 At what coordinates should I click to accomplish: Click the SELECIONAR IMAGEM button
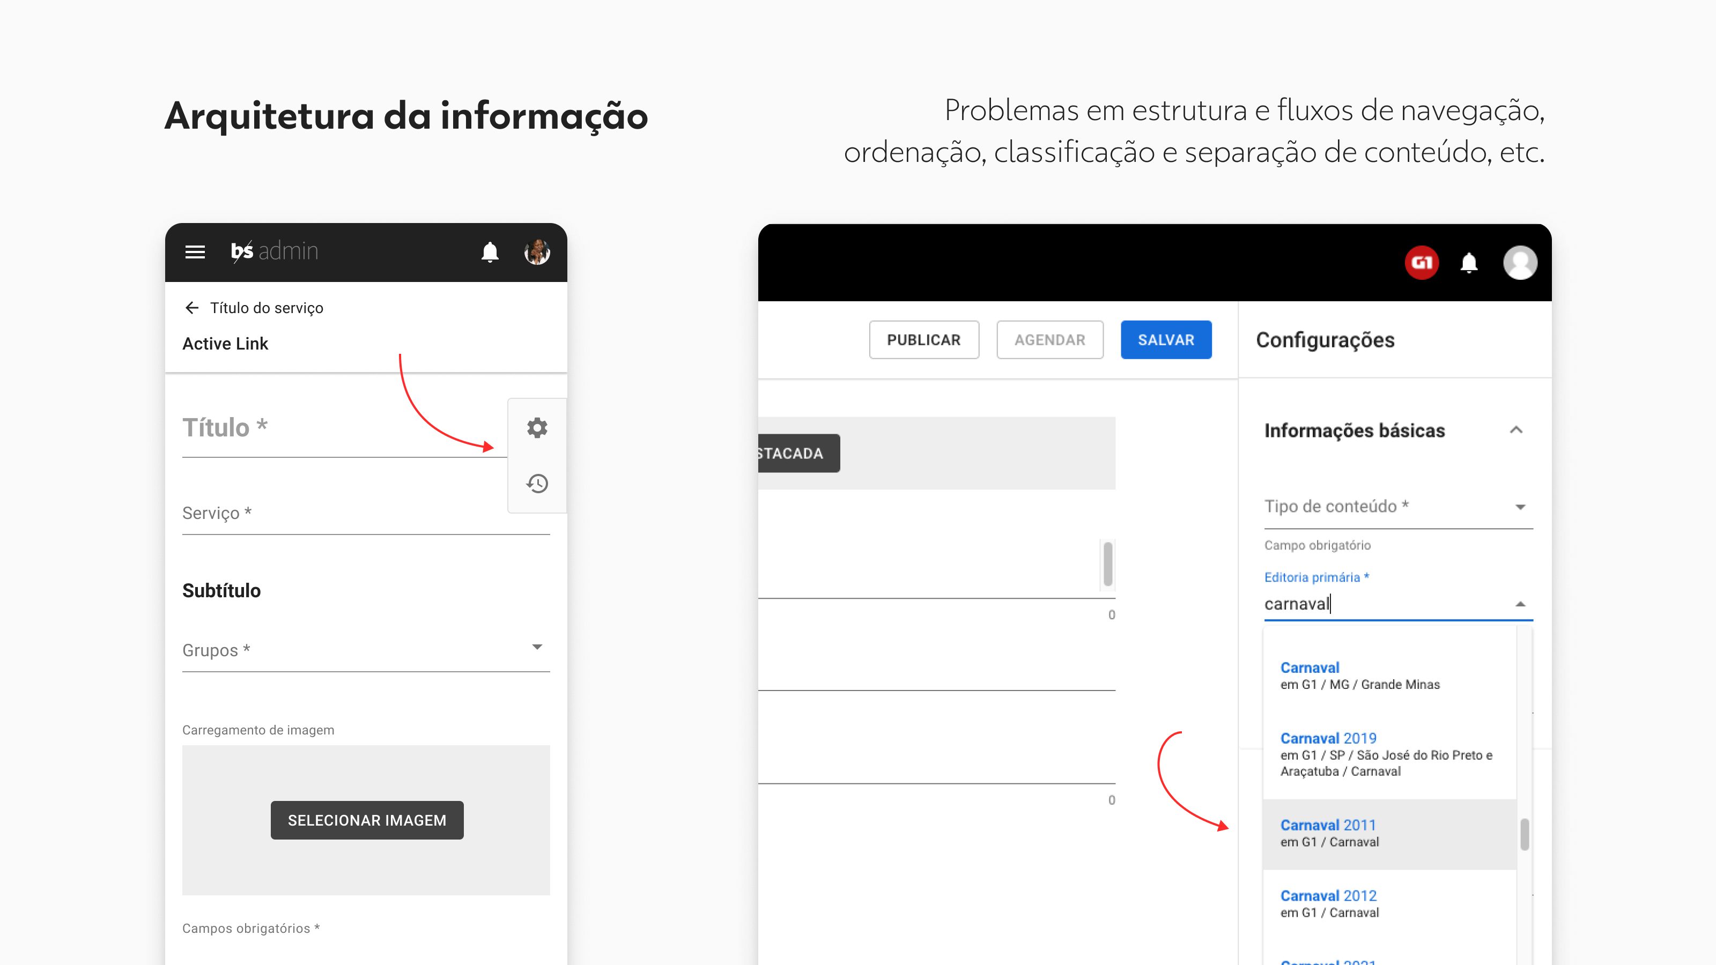pos(367,820)
